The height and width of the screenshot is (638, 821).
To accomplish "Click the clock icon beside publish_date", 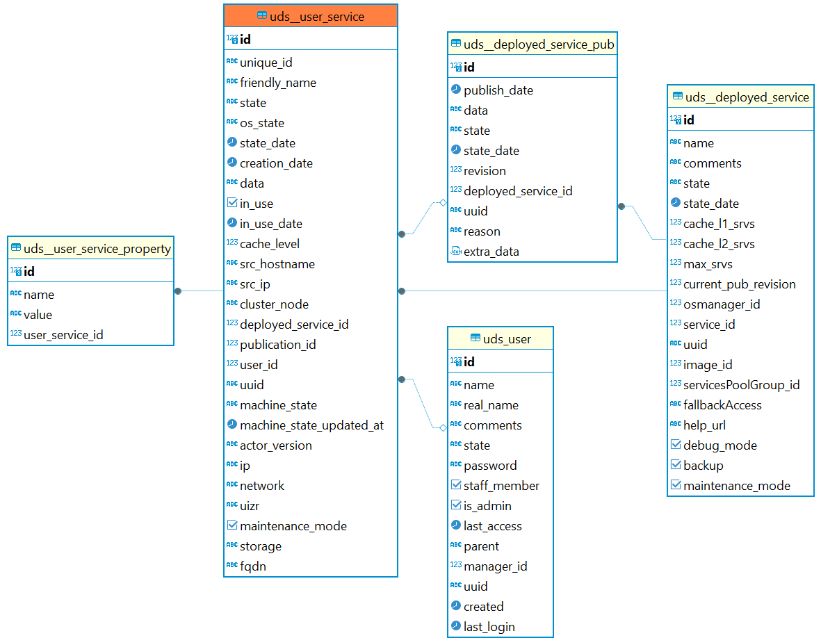I will [x=455, y=90].
